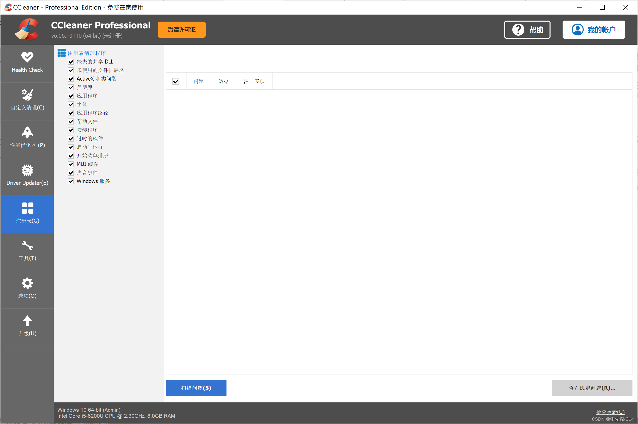Click the 激活许可证 orange button

(x=181, y=30)
